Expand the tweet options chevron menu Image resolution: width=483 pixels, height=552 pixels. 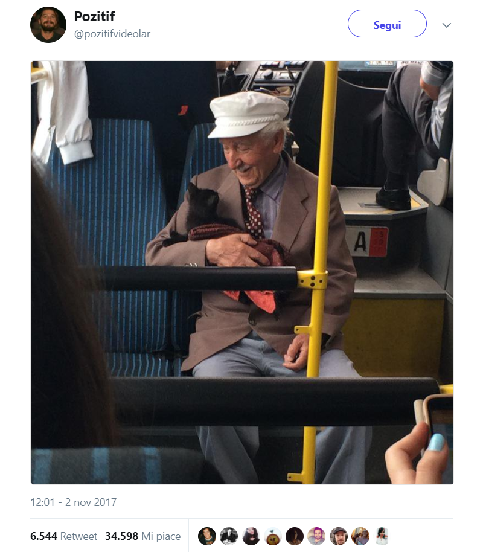pyautogui.click(x=446, y=25)
